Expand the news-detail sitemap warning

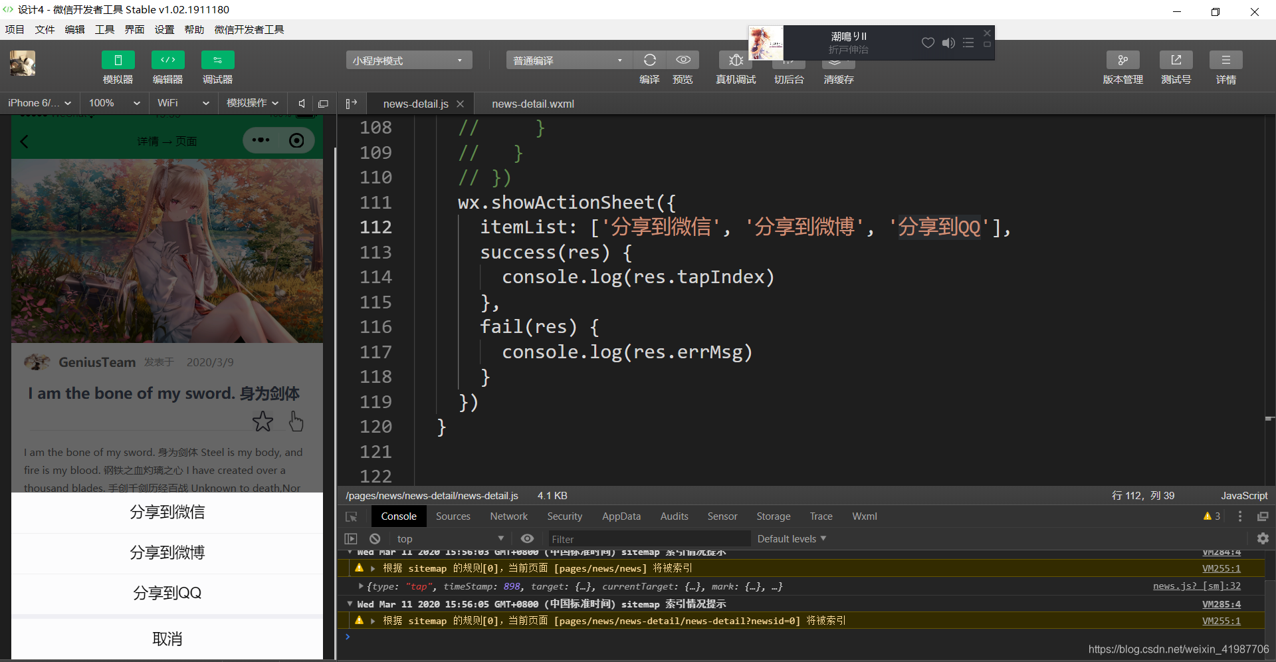tap(373, 621)
